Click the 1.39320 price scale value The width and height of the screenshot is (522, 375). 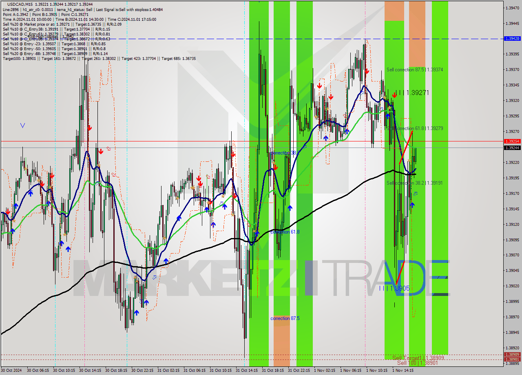coord(512,100)
